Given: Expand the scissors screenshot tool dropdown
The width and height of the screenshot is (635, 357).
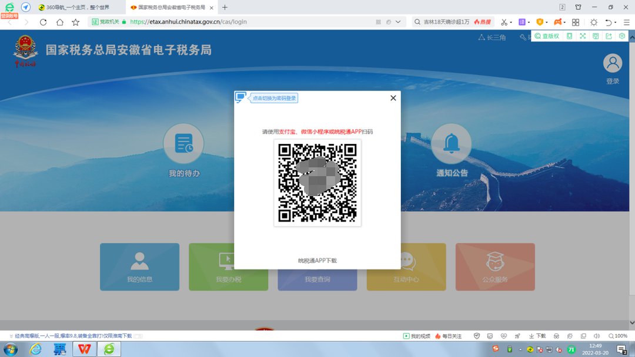Looking at the screenshot, I should coord(512,22).
